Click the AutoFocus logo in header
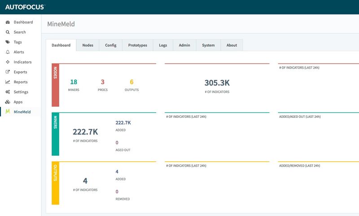Image resolution: width=359 pixels, height=216 pixels. [x=25, y=7]
